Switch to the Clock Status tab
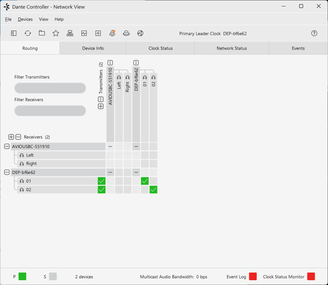328x285 pixels. (160, 48)
